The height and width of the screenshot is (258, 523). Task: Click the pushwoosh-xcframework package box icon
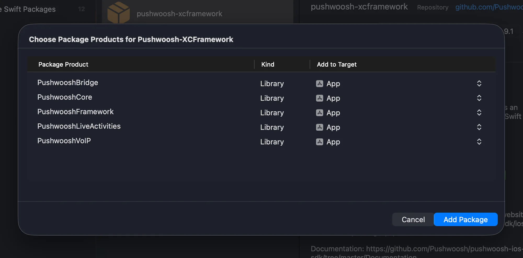(x=118, y=13)
